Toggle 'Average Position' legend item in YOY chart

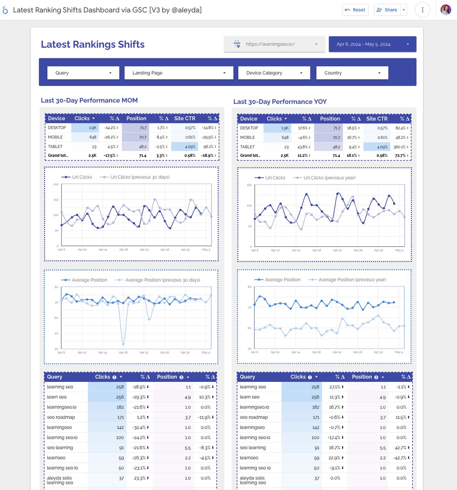277,280
